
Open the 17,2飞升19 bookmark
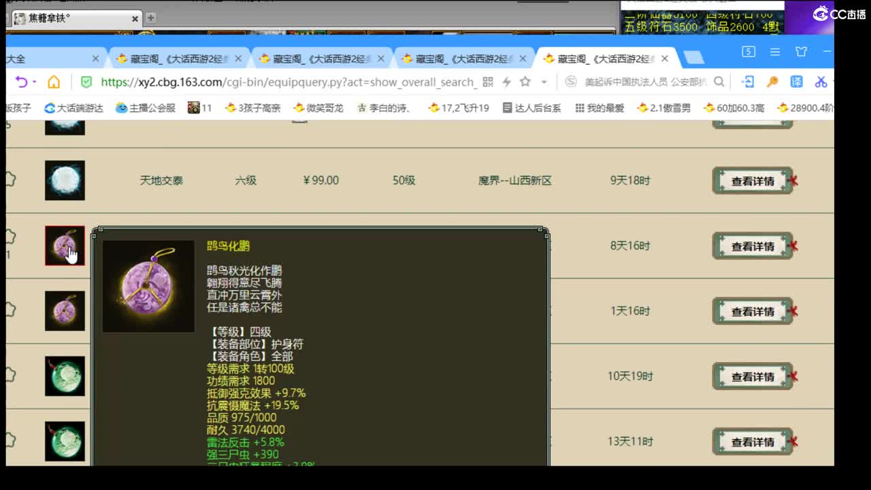[459, 108]
